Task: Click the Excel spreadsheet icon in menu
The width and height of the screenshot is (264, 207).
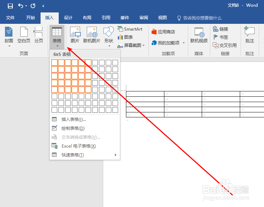Action: point(54,146)
